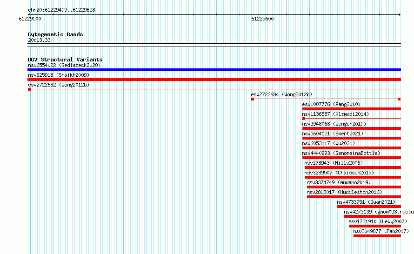Select nsv3374749 (Audano2019) label
Viewport: 414px width, 254px height.
(x=339, y=182)
